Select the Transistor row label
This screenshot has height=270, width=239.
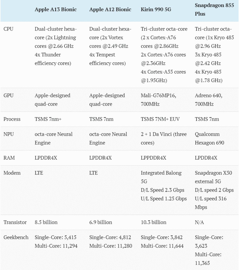[15, 222]
